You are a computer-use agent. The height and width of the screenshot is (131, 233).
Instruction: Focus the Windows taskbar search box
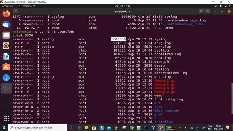(37, 128)
